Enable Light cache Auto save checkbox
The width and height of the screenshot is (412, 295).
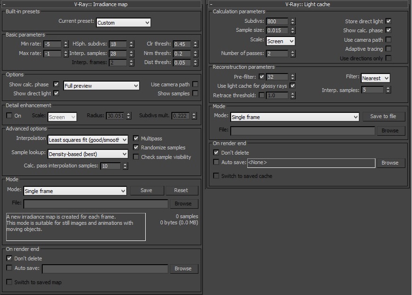click(216, 162)
